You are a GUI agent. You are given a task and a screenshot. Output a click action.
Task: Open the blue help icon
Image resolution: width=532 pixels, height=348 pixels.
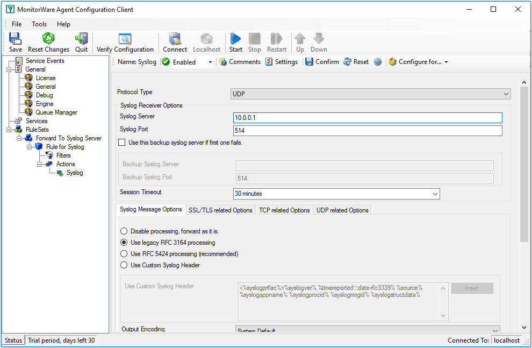(x=377, y=62)
